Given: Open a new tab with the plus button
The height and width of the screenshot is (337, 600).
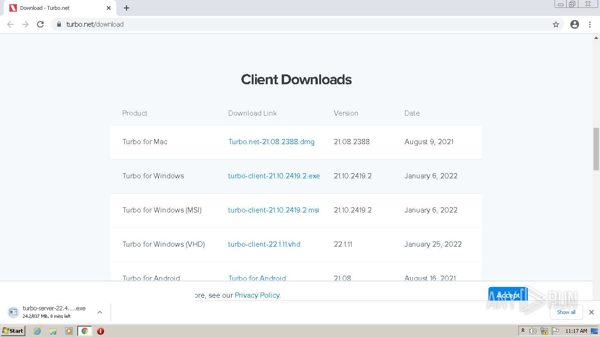Looking at the screenshot, I should [x=127, y=8].
